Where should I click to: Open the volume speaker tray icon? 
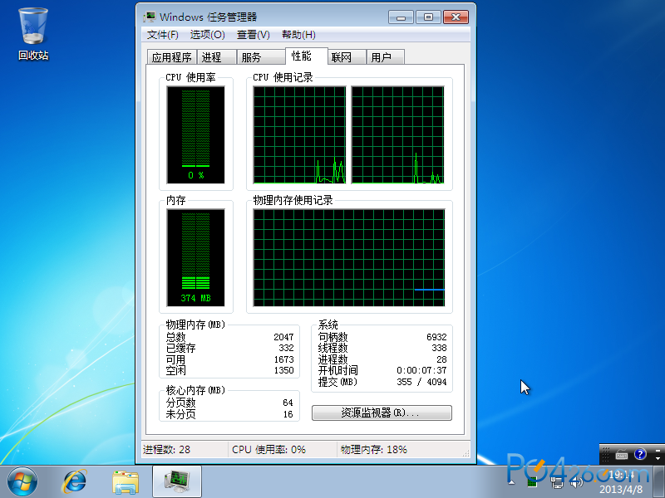[577, 482]
